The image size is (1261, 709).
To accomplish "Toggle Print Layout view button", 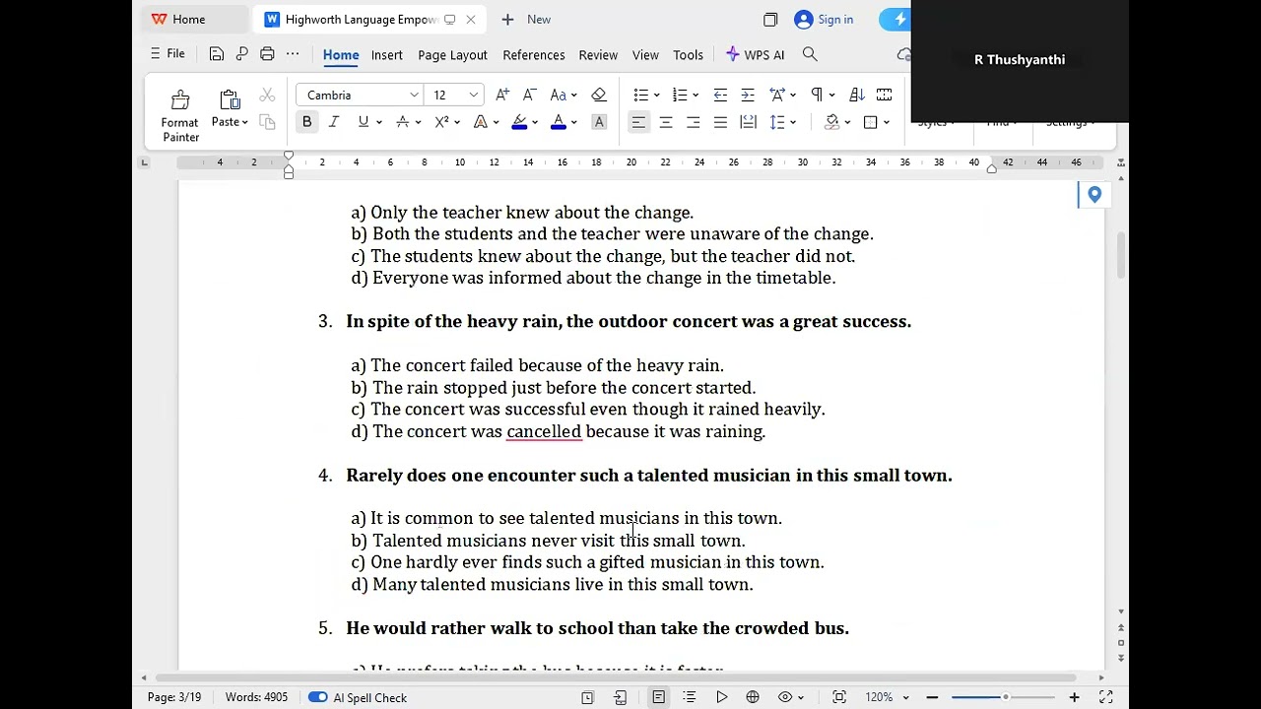I will click(x=658, y=697).
